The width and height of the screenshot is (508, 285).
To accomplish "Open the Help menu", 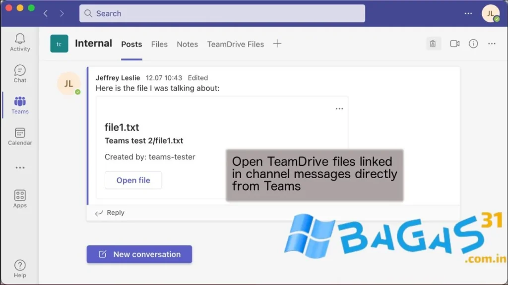I will tap(20, 269).
